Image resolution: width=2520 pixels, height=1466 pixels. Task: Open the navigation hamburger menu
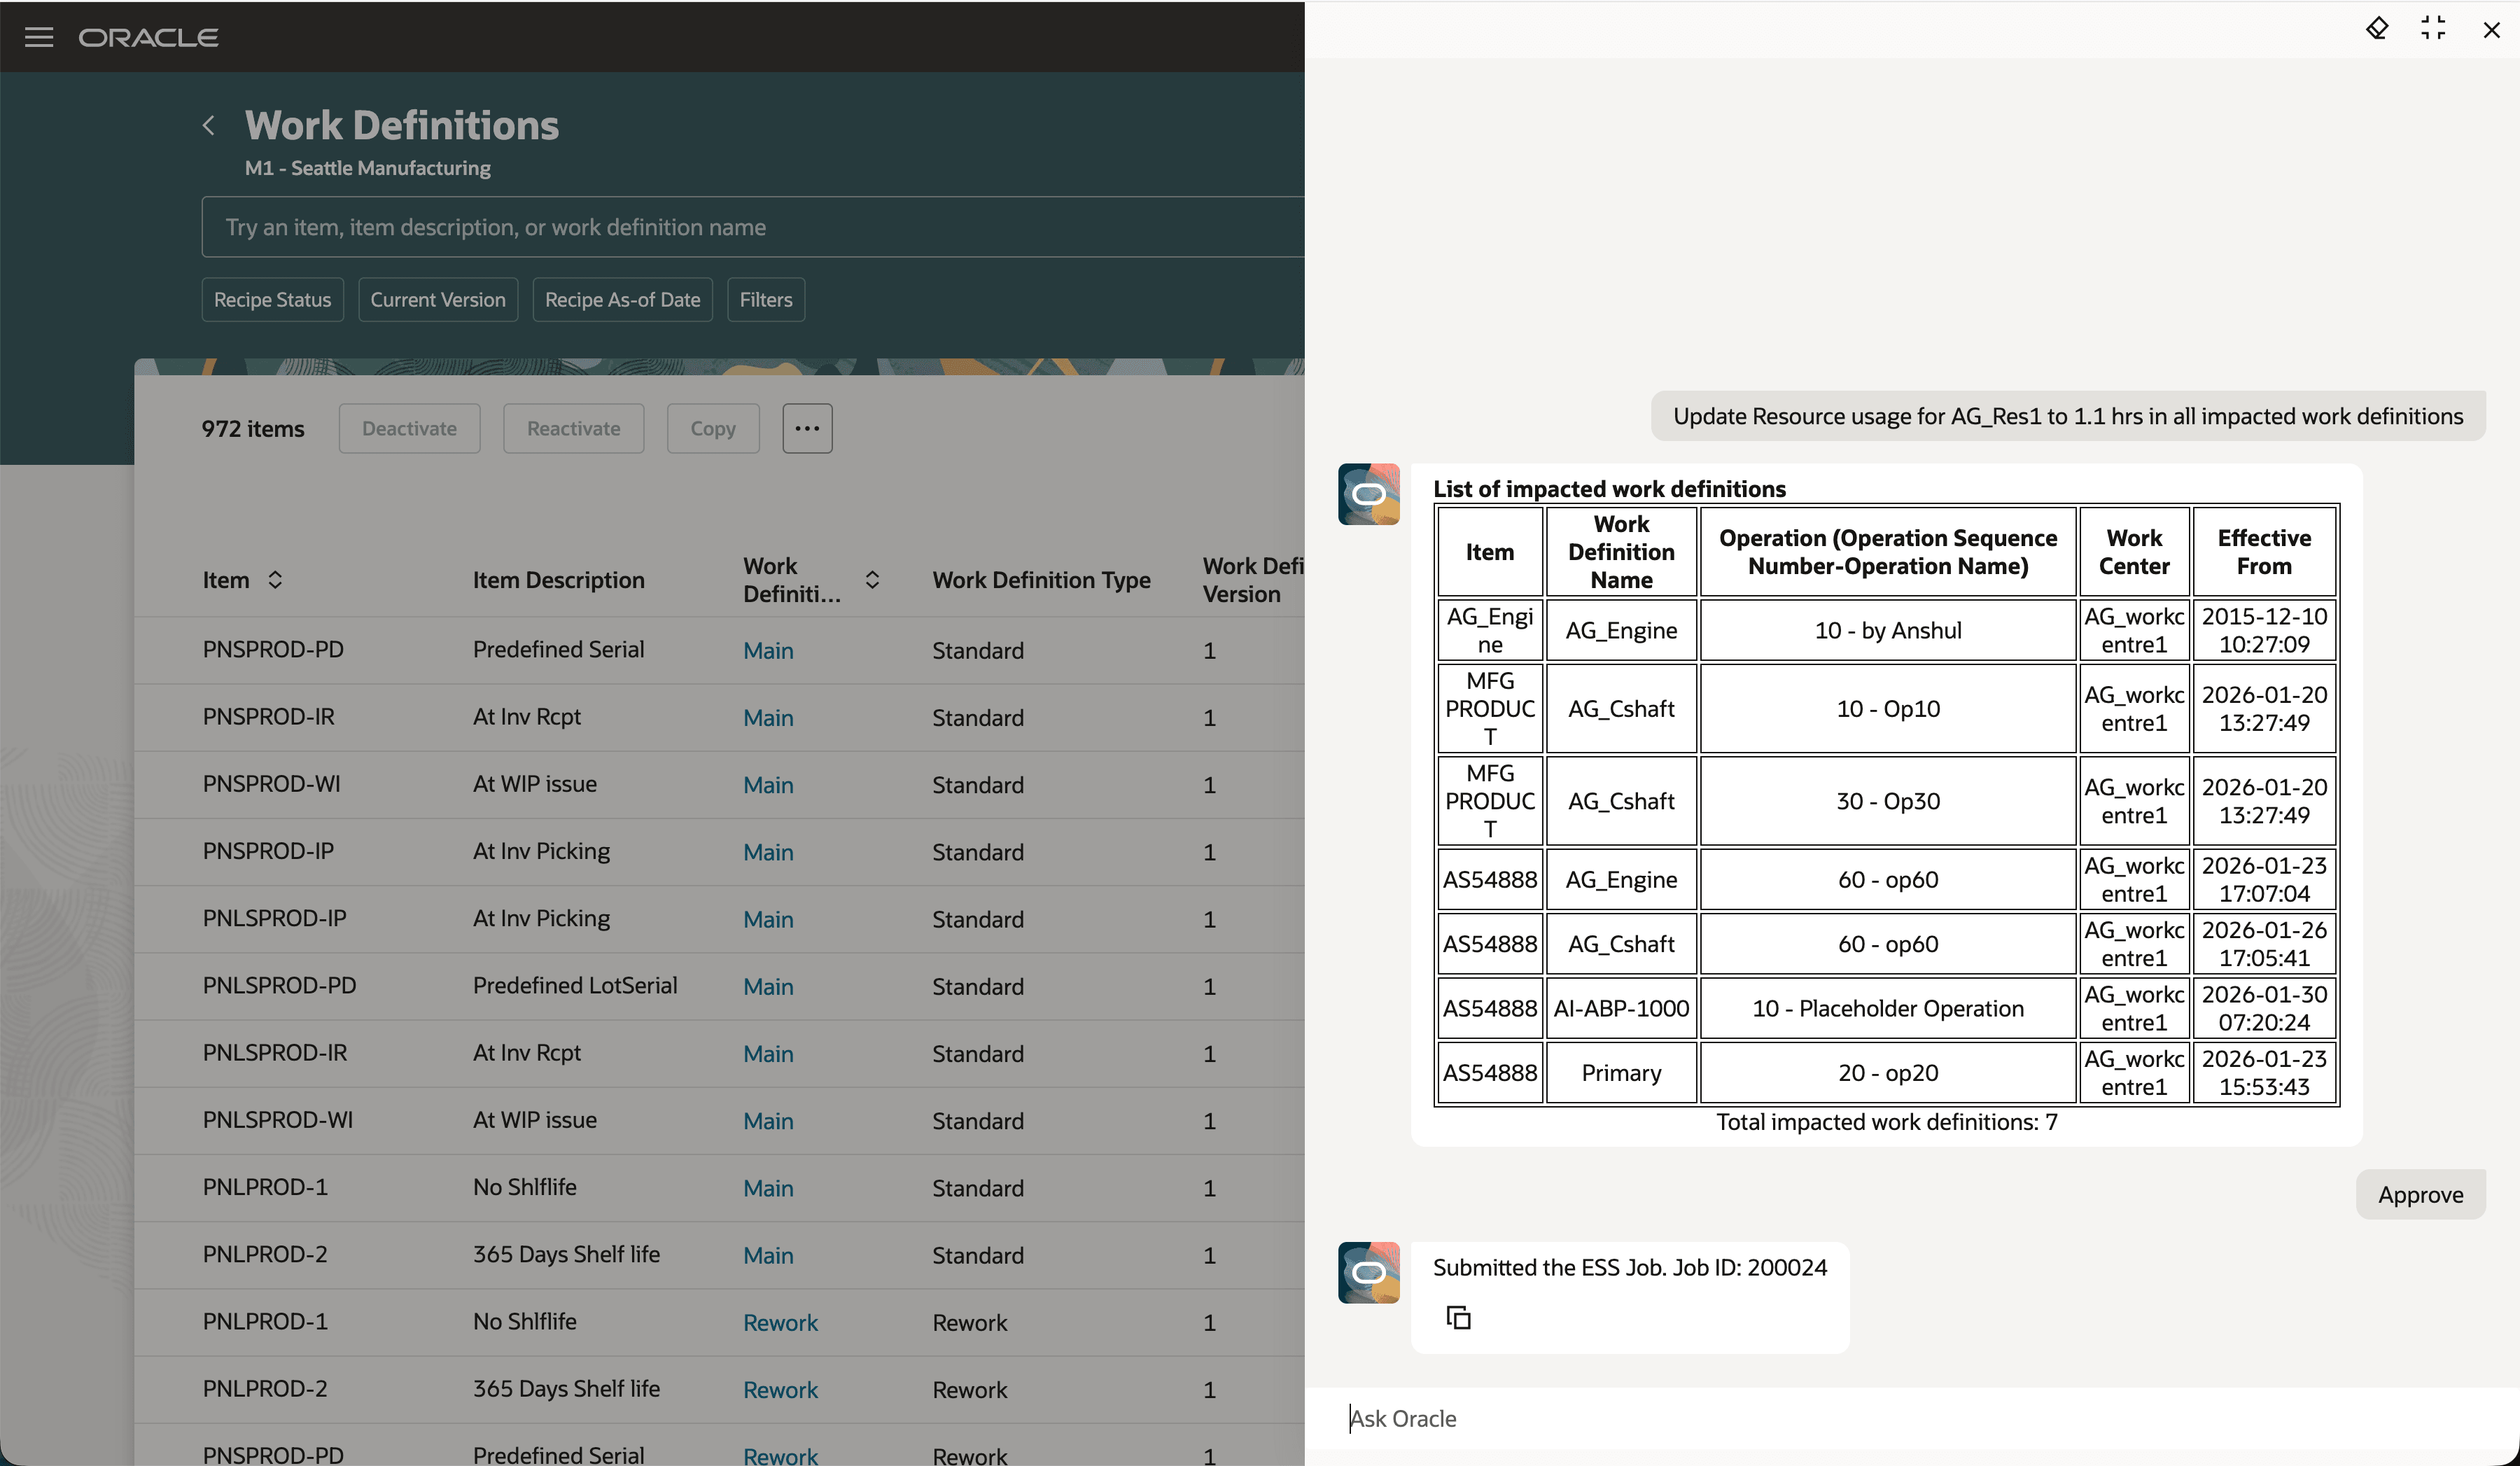tap(39, 37)
